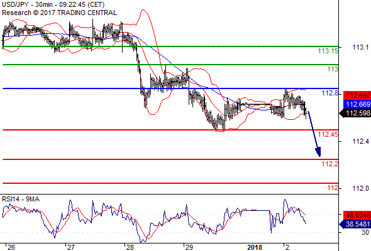
Task: Click the blue 112.669 price tag
Action: point(357,104)
